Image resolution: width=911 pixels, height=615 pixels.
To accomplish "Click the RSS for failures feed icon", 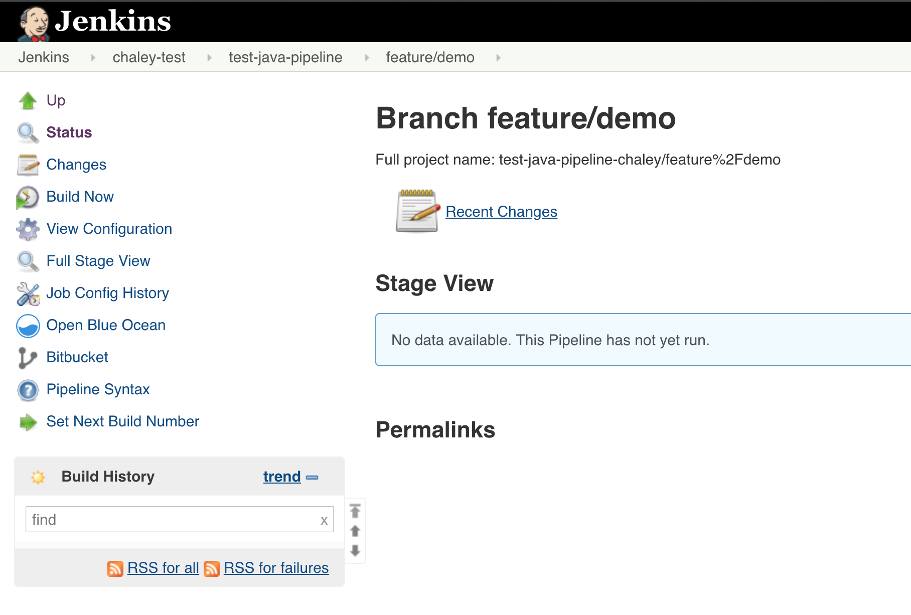I will point(212,568).
